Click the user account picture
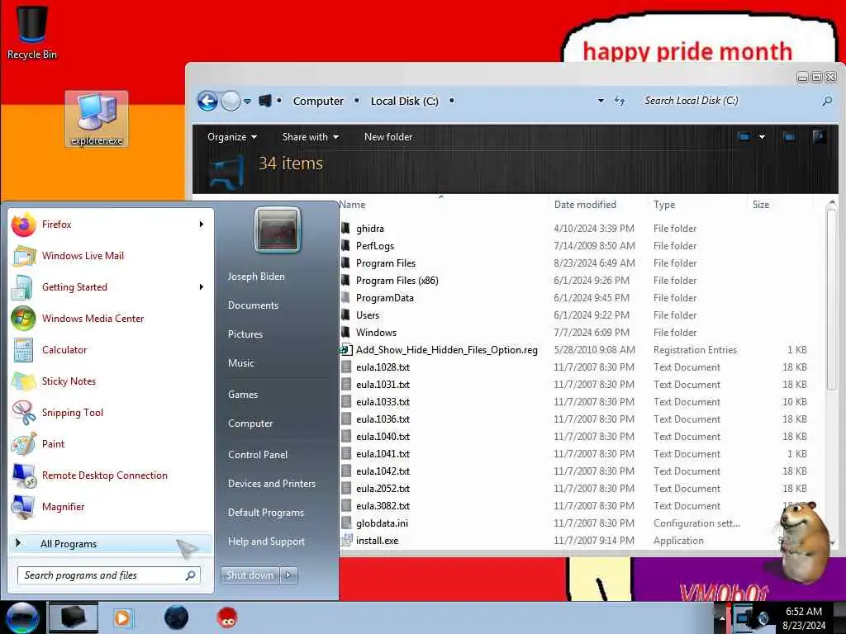Image resolution: width=846 pixels, height=634 pixels. (x=278, y=230)
